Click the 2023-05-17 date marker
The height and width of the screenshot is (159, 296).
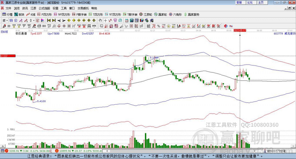(240, 30)
